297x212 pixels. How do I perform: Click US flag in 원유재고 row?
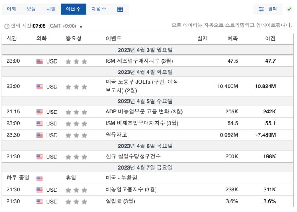pyautogui.click(x=40, y=135)
